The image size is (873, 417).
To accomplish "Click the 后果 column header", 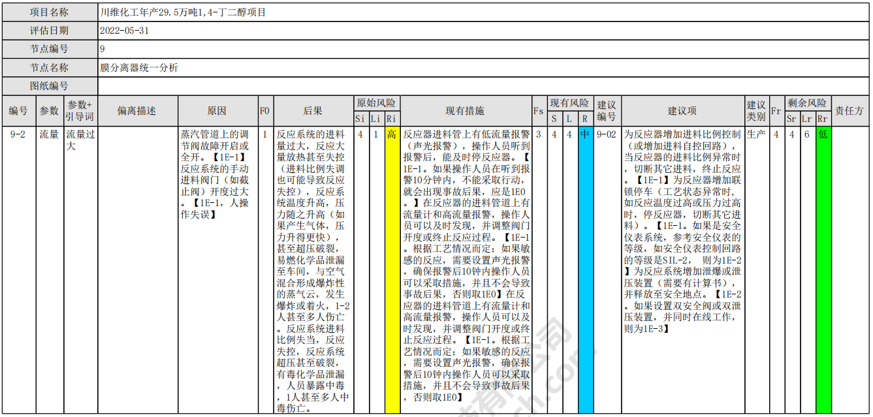I will [x=313, y=111].
